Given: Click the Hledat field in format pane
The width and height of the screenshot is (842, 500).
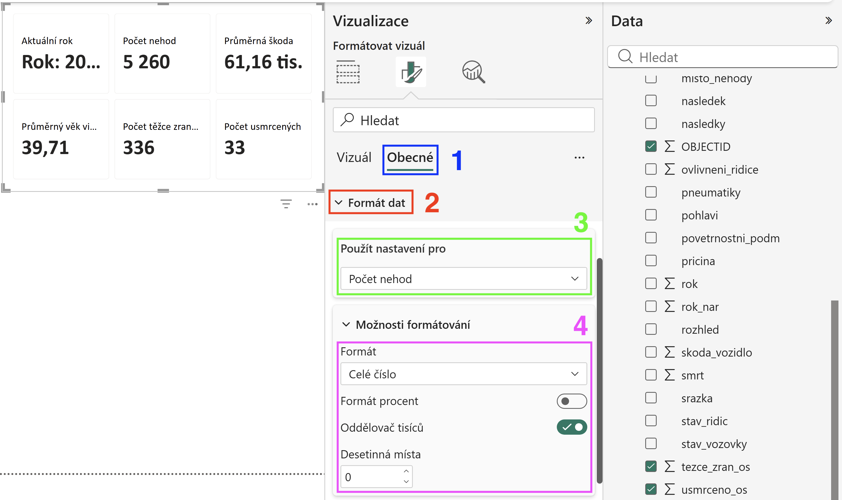Looking at the screenshot, I should pos(463,119).
